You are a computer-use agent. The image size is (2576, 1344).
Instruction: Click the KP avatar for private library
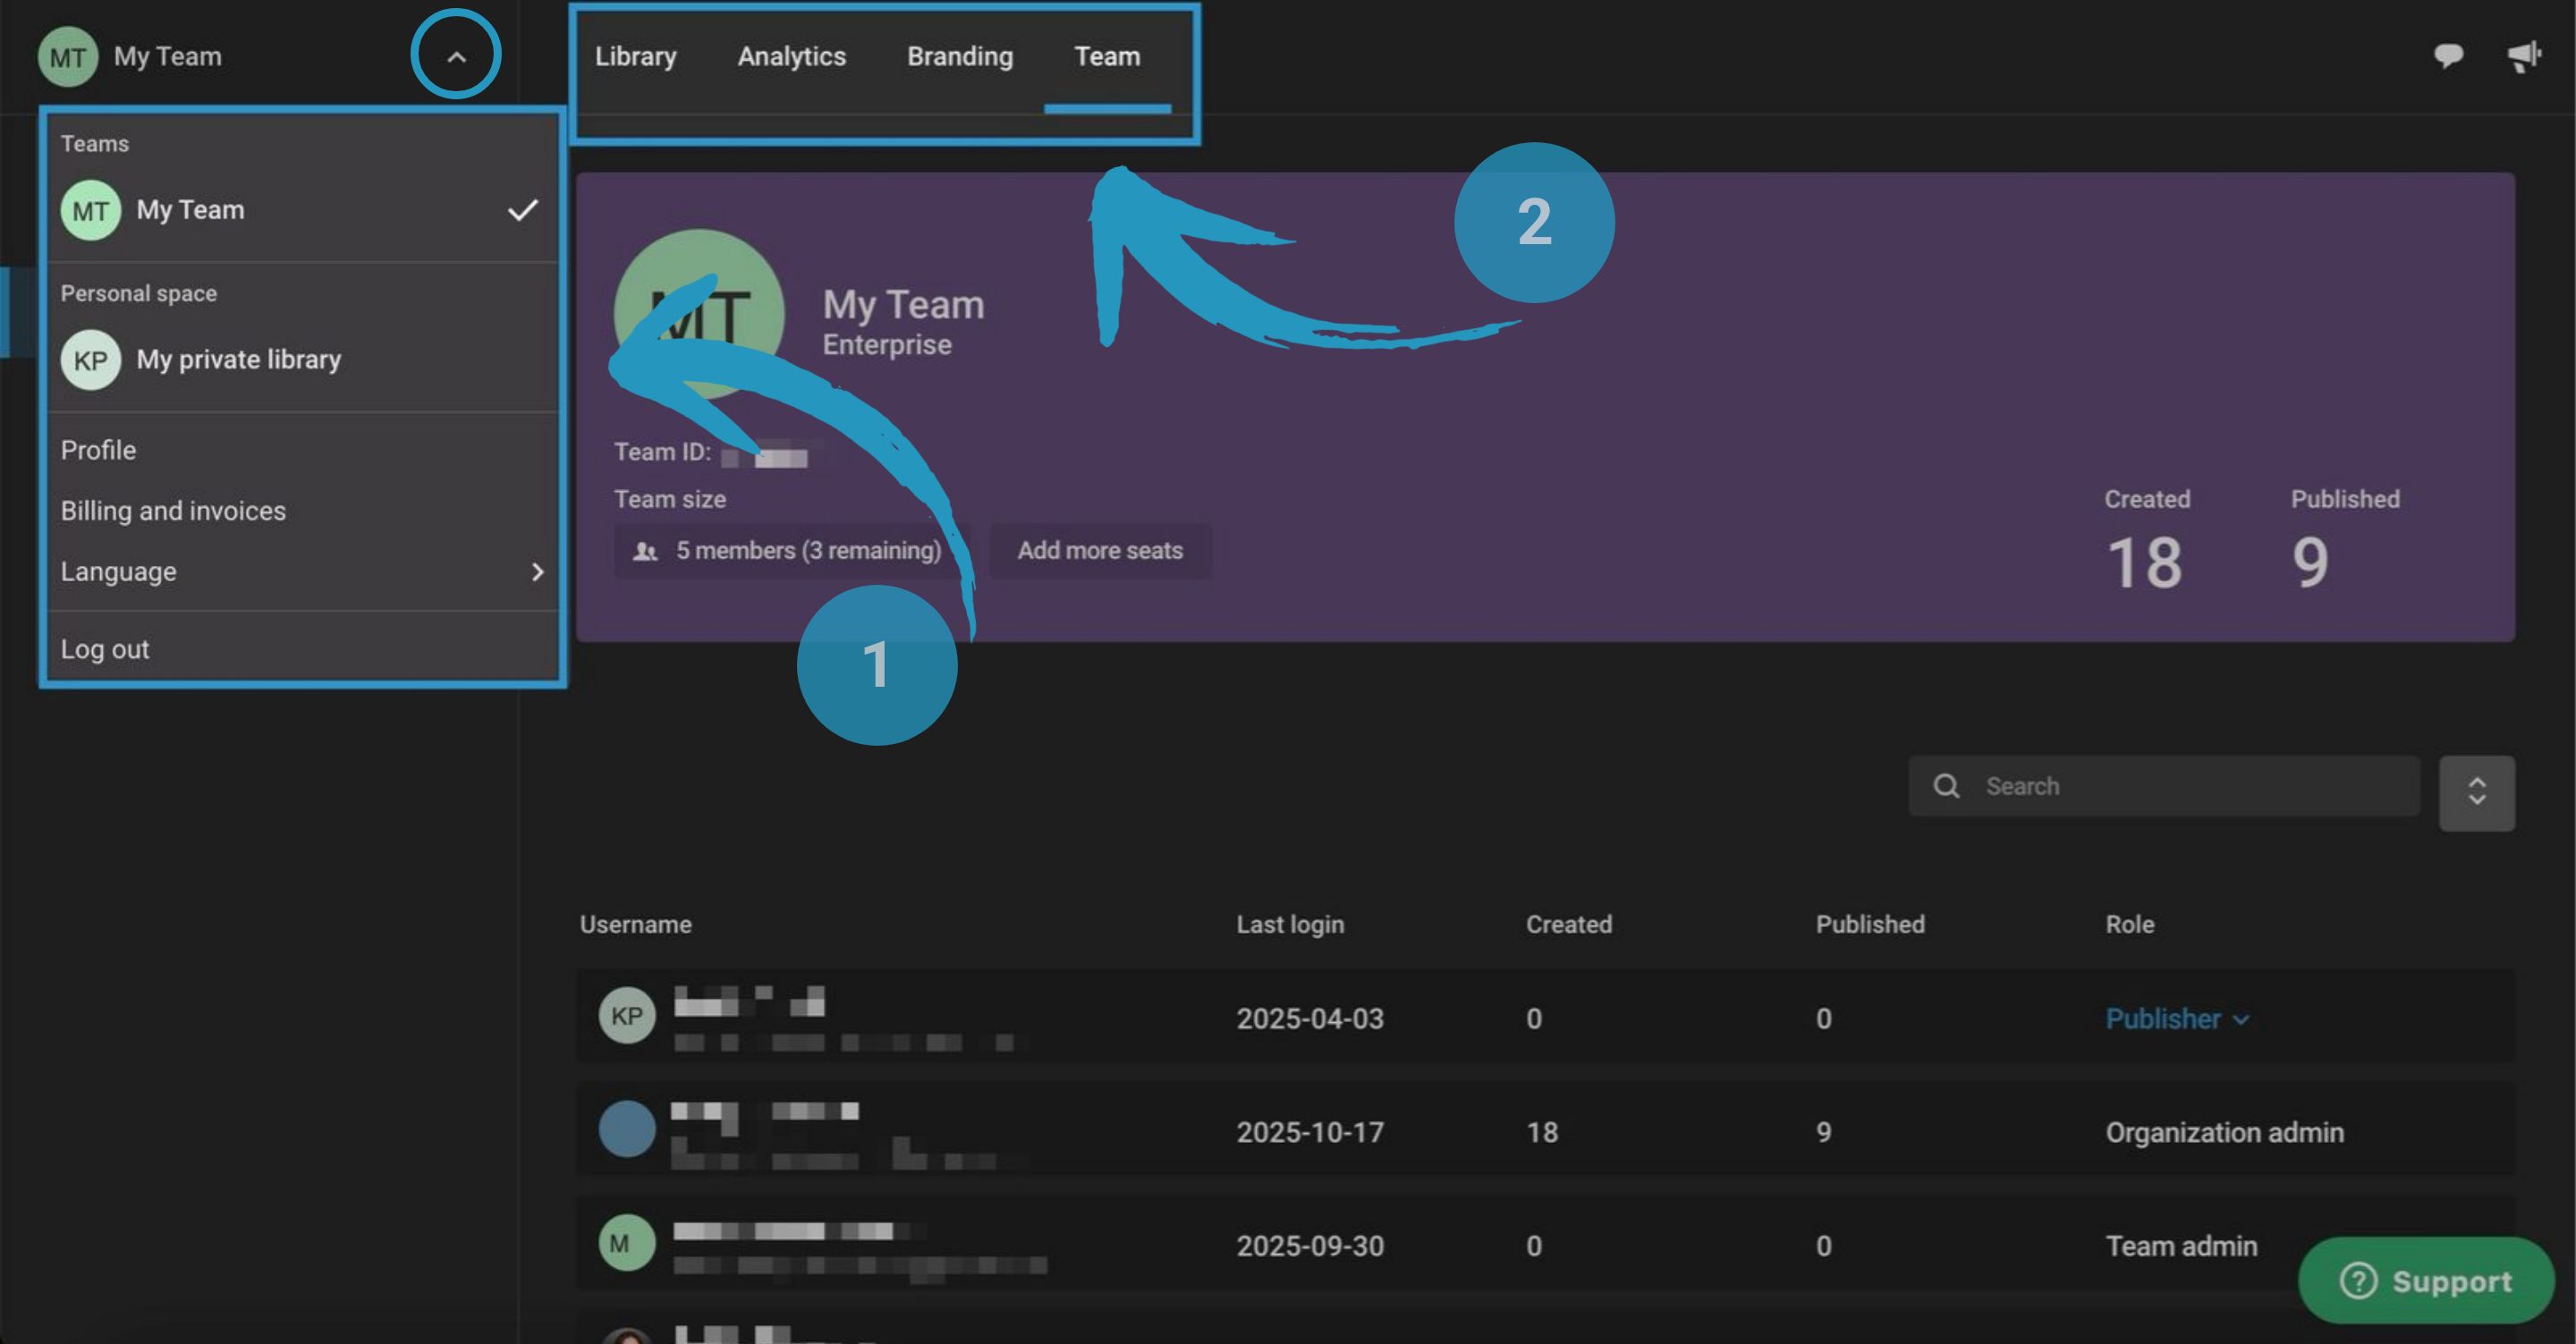tap(90, 360)
